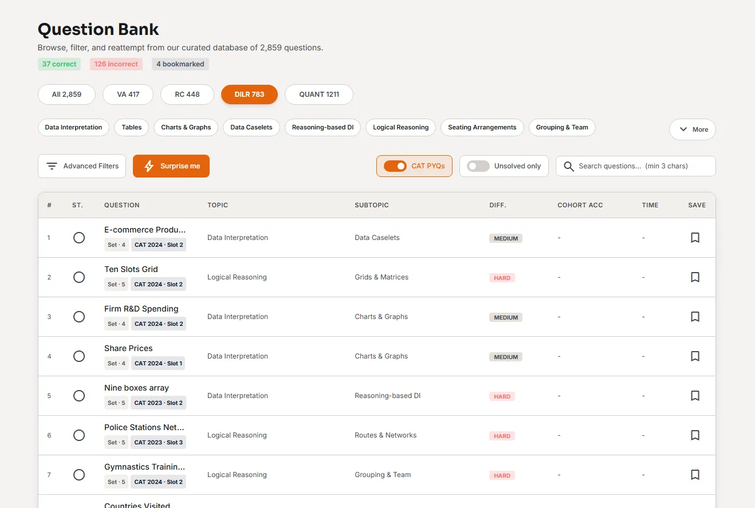Click the 4 bookmarked badge

[x=180, y=64]
